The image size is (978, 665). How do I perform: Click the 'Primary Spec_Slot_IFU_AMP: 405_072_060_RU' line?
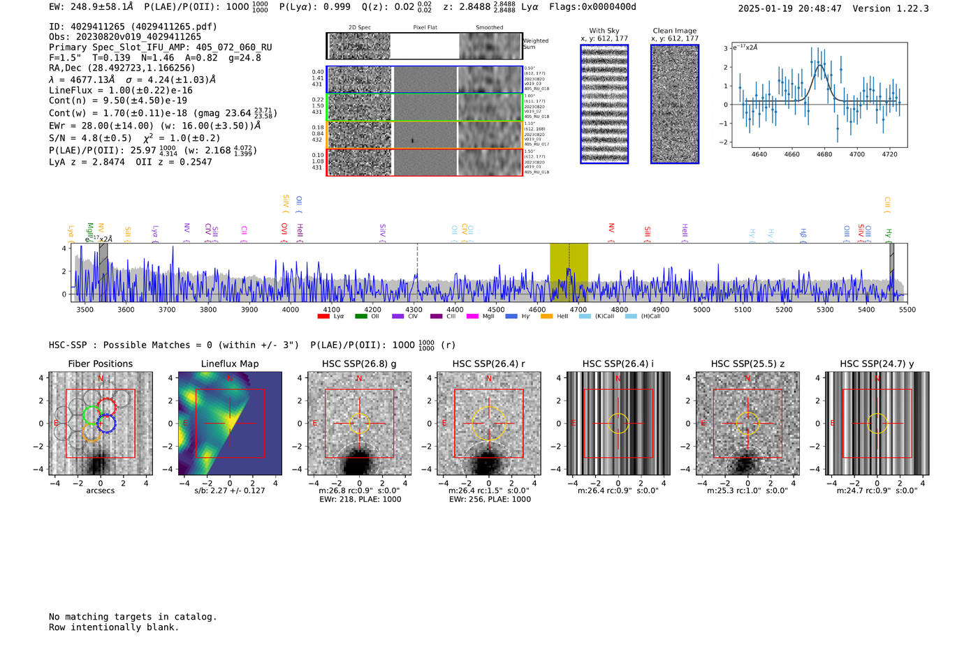click(161, 47)
